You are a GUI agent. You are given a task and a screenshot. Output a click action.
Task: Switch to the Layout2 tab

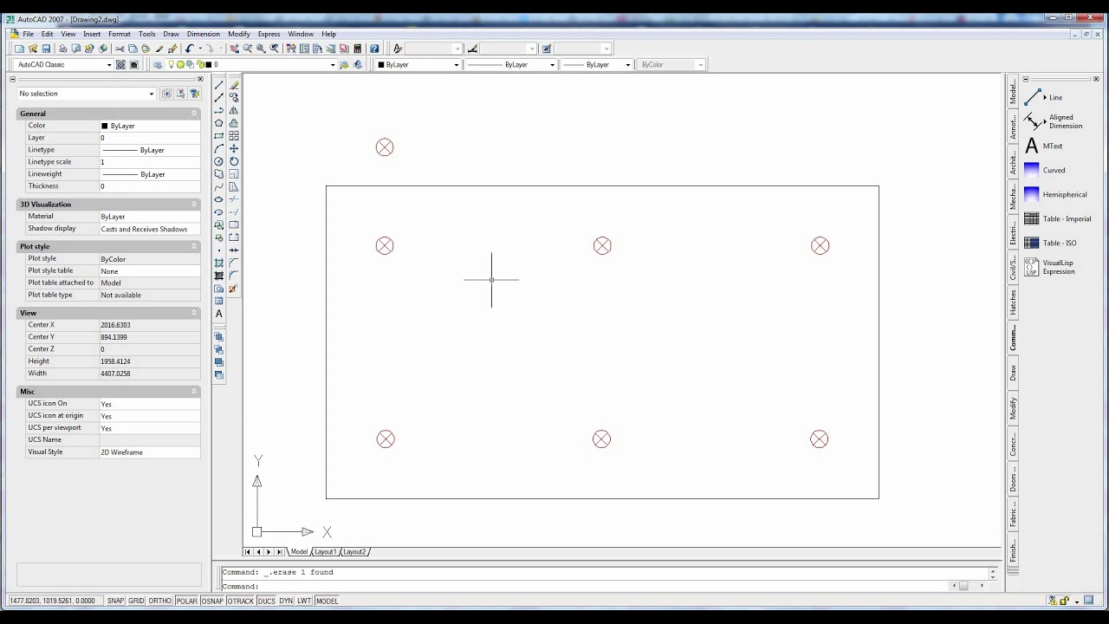(x=353, y=552)
